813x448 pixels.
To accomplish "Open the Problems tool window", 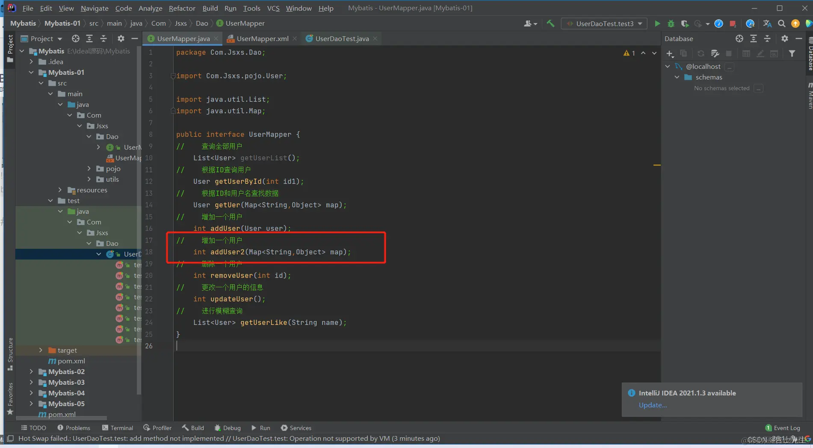I will coord(74,428).
